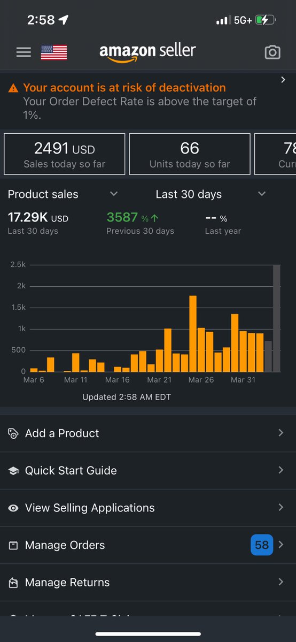The width and height of the screenshot is (296, 642).
Task: Tap the Quick Start Guide graduation cap icon
Action: [x=13, y=471]
